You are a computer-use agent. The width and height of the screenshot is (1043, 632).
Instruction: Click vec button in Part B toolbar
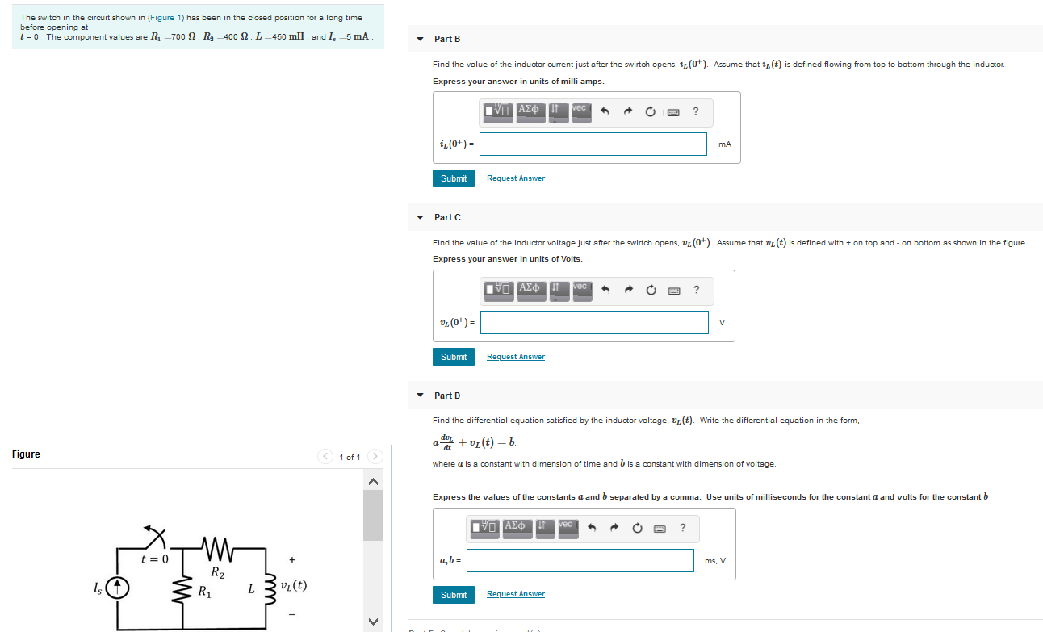582,112
